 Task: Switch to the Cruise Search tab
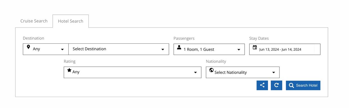(34, 21)
